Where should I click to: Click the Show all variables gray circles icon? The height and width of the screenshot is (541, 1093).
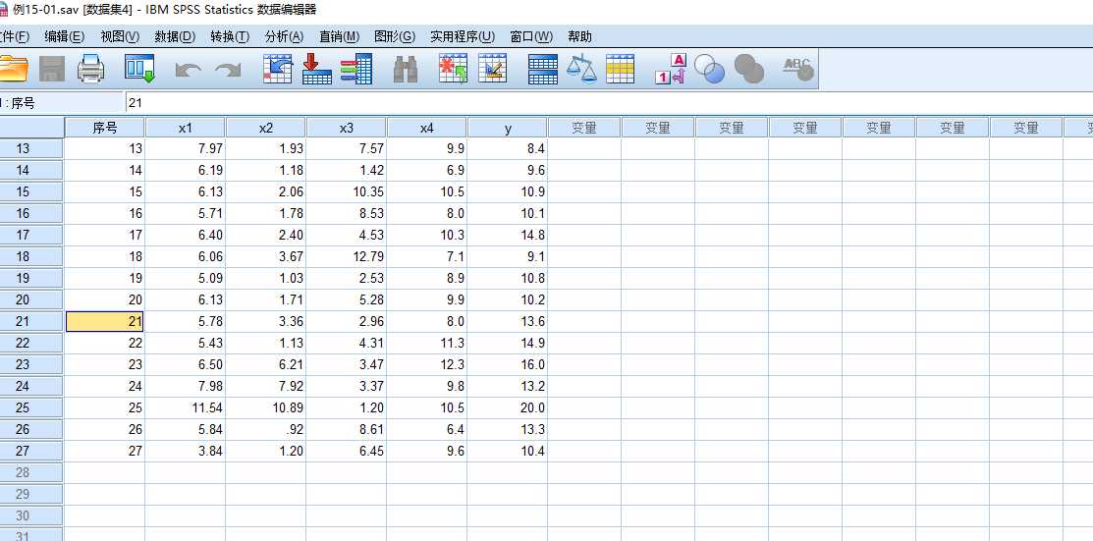click(x=749, y=69)
